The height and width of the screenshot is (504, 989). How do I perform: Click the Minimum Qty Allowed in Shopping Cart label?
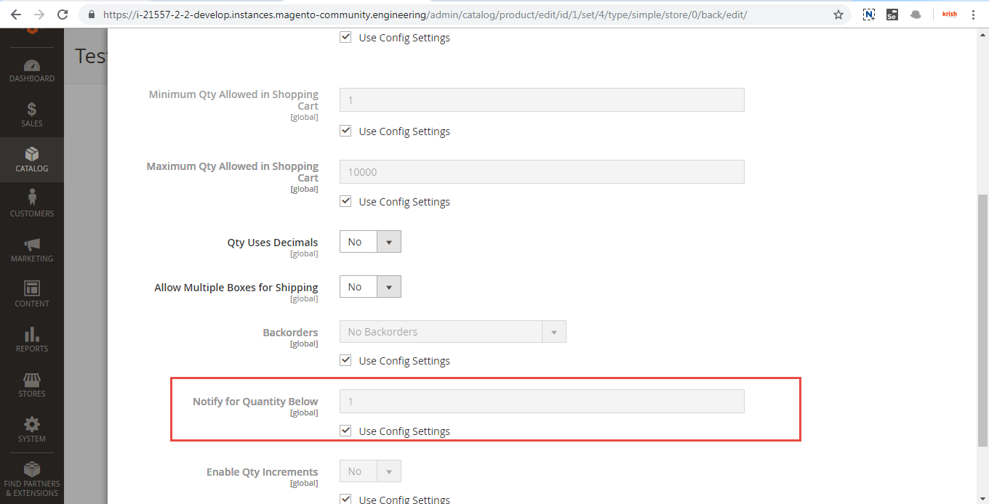coord(233,100)
